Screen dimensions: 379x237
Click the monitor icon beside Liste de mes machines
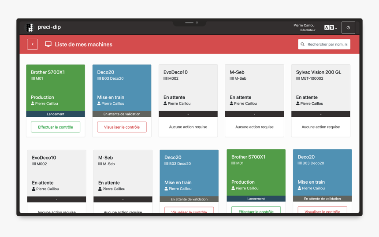(x=48, y=44)
